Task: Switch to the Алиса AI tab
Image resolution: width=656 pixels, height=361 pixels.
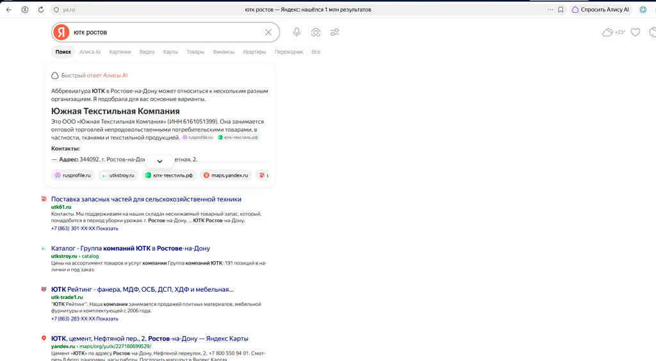Action: [90, 52]
